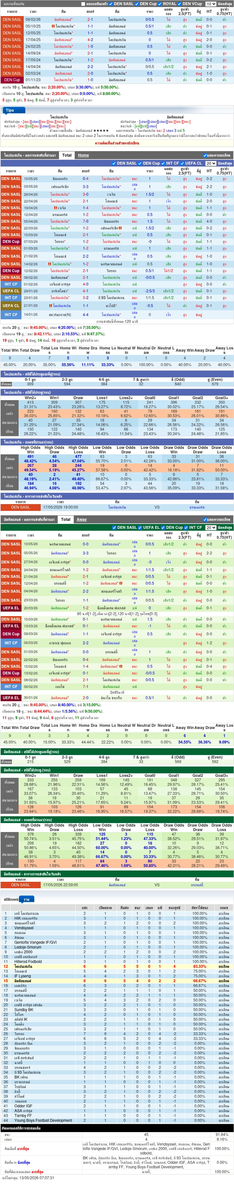Uncheck DEN SASL filter in head-to-head header
The width and height of the screenshot is (234, 1185).
coord(111,4)
